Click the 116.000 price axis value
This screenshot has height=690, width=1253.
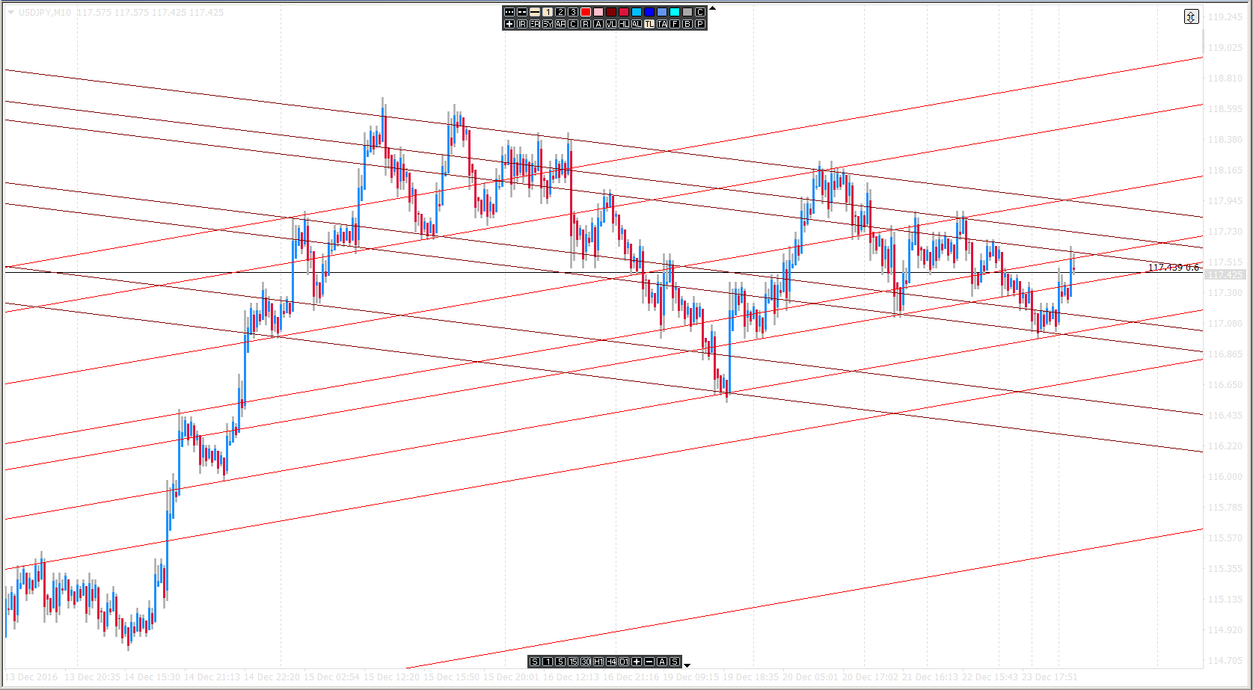tap(1225, 477)
